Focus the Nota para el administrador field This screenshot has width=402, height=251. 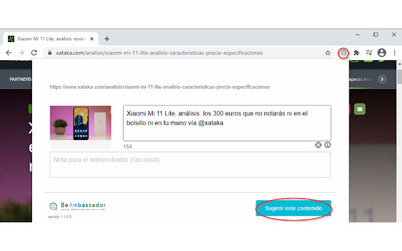(190, 164)
